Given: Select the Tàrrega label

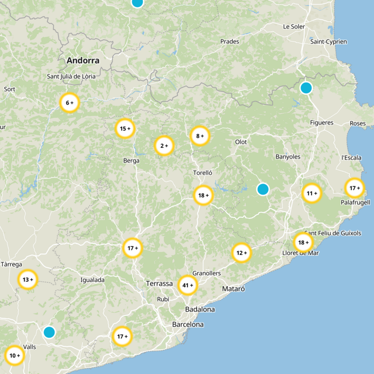Looking at the screenshot, I should click(11, 264).
